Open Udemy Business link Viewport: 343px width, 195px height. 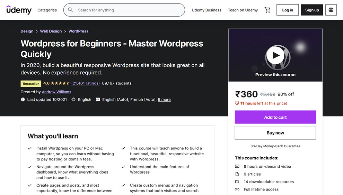(206, 10)
